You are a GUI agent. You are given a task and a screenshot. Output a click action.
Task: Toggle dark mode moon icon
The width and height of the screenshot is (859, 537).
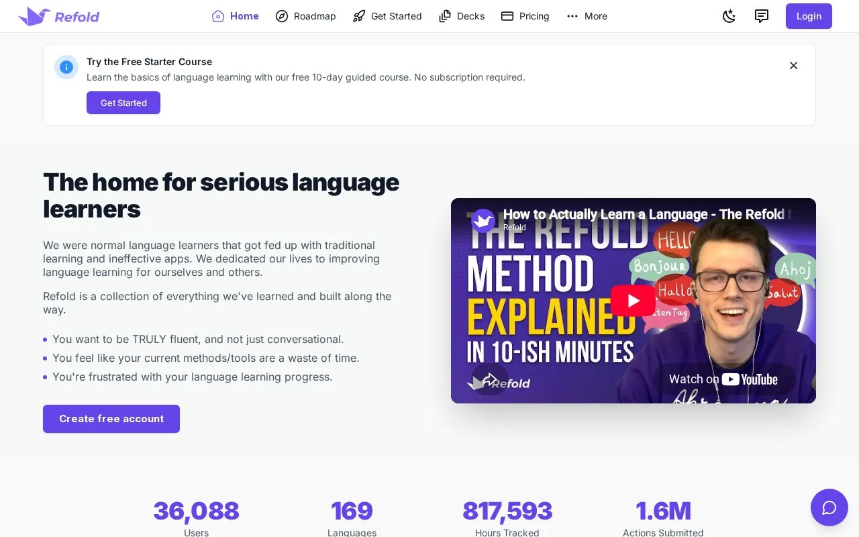729,16
